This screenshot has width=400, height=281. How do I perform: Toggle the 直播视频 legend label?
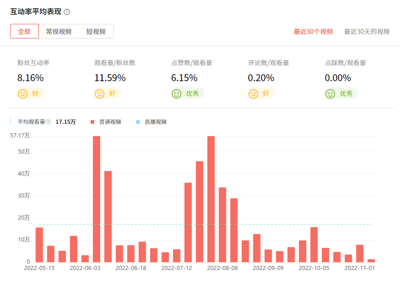point(155,122)
